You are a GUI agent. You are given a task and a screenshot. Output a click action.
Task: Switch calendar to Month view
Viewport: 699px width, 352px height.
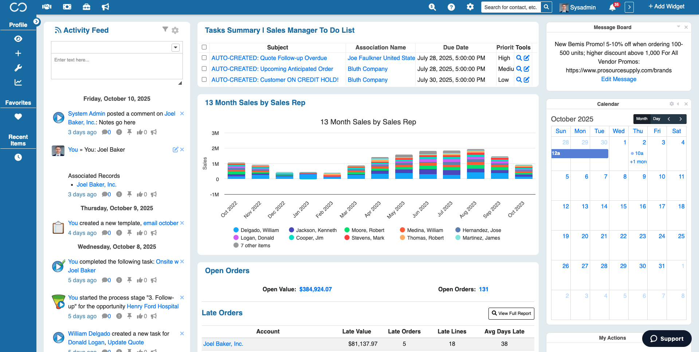point(641,119)
